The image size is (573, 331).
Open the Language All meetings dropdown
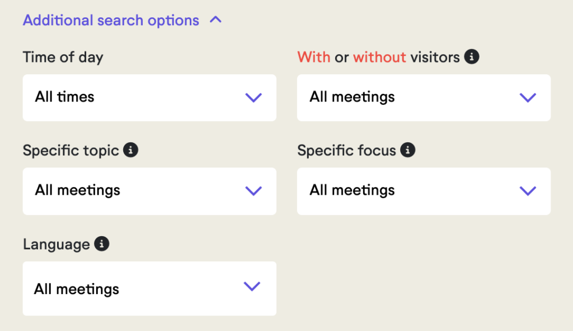(149, 289)
